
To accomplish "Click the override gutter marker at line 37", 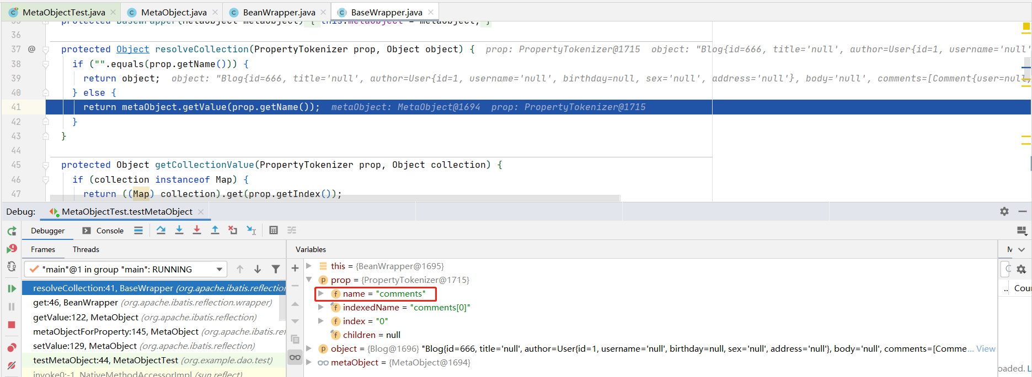I will point(31,49).
